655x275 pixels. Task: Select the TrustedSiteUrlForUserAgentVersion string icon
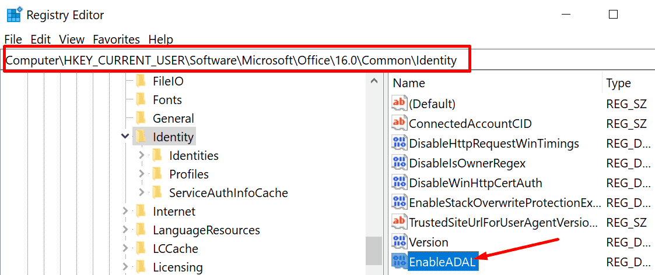400,221
